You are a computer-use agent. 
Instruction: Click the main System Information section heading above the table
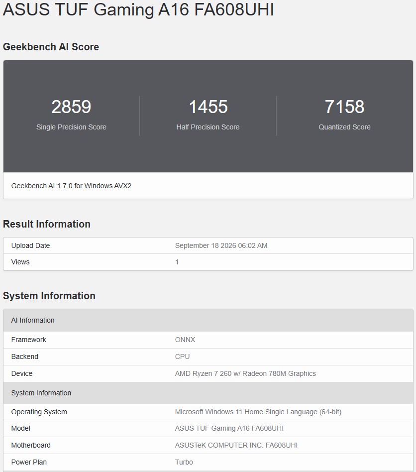click(x=49, y=296)
